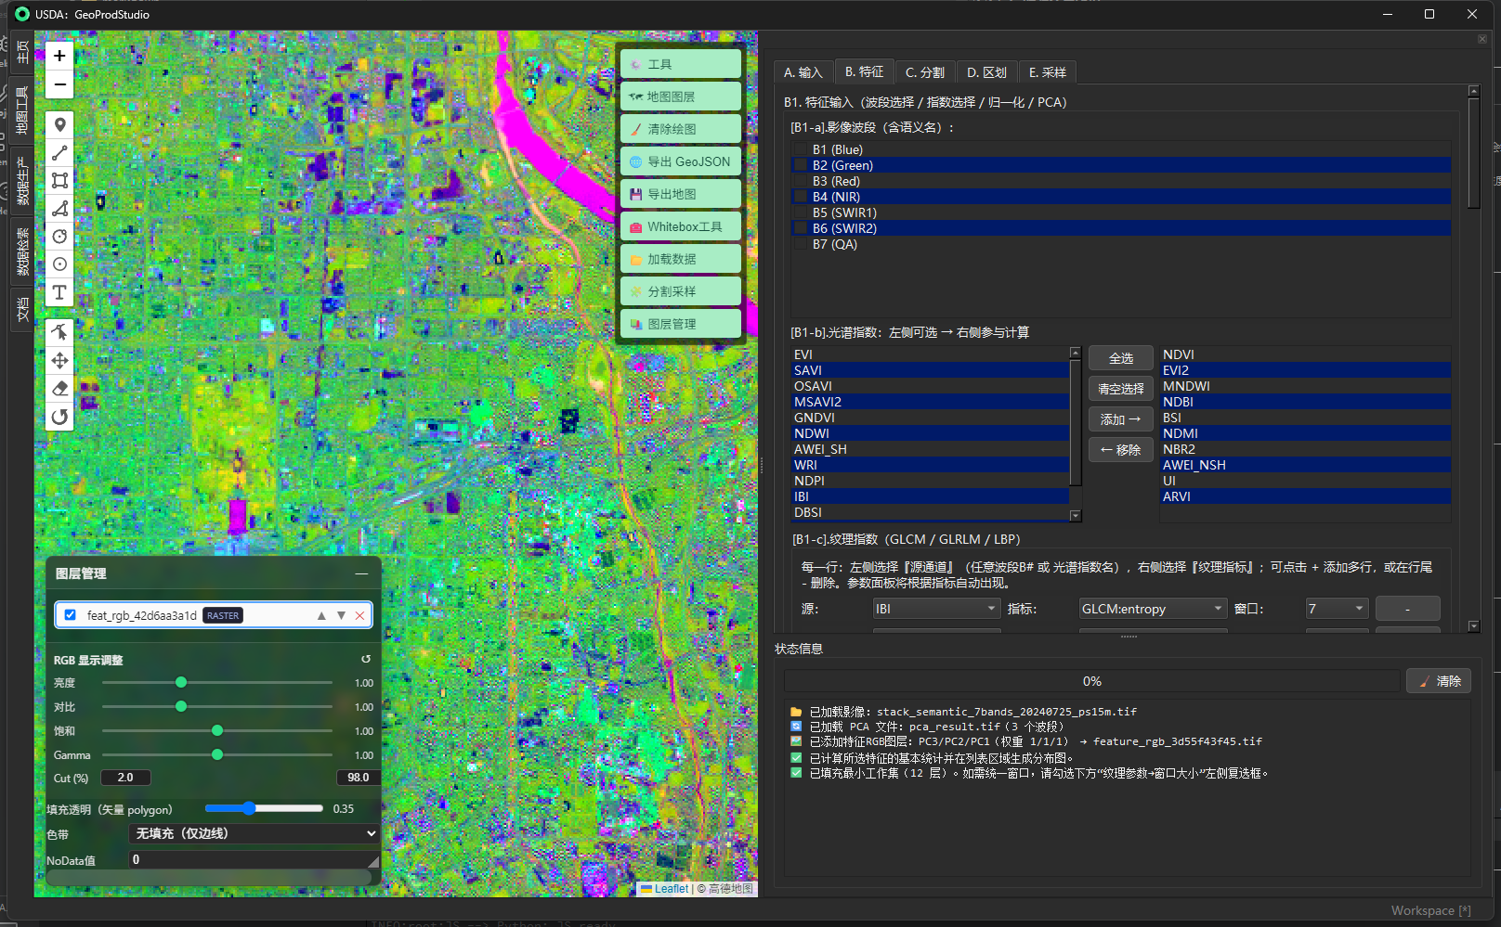1501x927 pixels.
Task: Select the polygon drawing tool
Action: 59,209
